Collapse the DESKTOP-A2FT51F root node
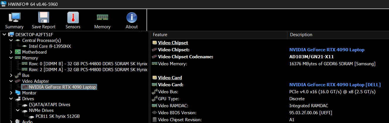Screen dimensions: 389x123 pyautogui.click(x=4, y=35)
